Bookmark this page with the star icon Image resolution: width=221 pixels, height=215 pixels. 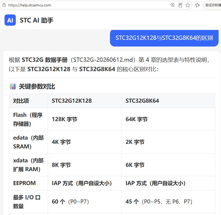coord(188,5)
